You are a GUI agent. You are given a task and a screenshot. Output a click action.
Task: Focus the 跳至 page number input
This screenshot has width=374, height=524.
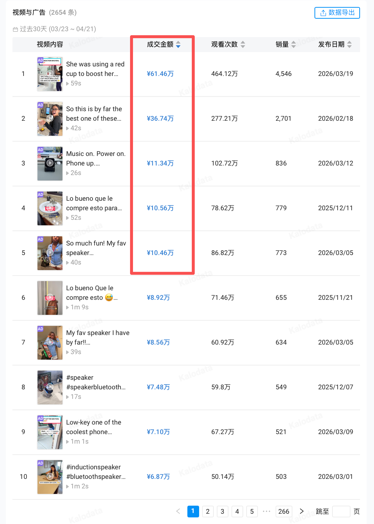point(341,512)
